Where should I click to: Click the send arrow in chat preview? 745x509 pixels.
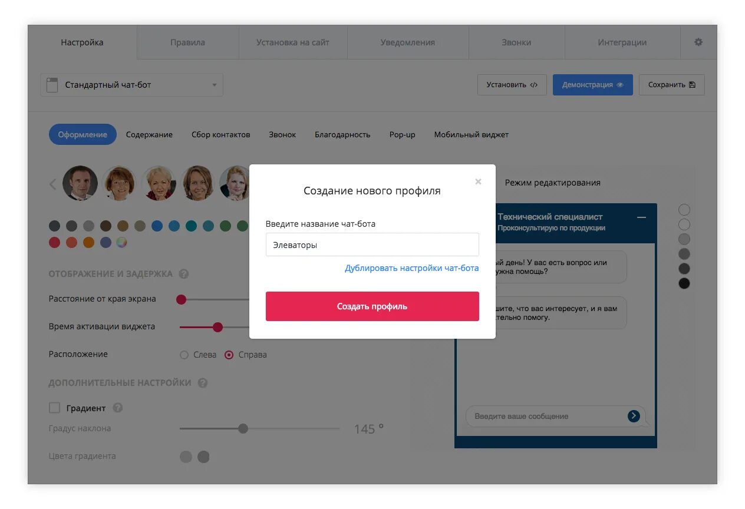pos(634,416)
